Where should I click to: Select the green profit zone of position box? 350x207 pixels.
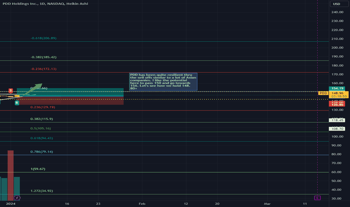[x=70, y=93]
